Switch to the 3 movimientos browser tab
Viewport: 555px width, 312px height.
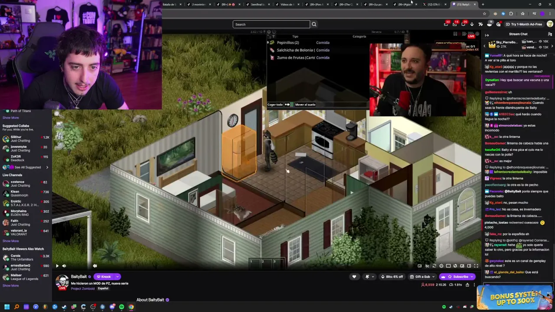[x=199, y=4]
